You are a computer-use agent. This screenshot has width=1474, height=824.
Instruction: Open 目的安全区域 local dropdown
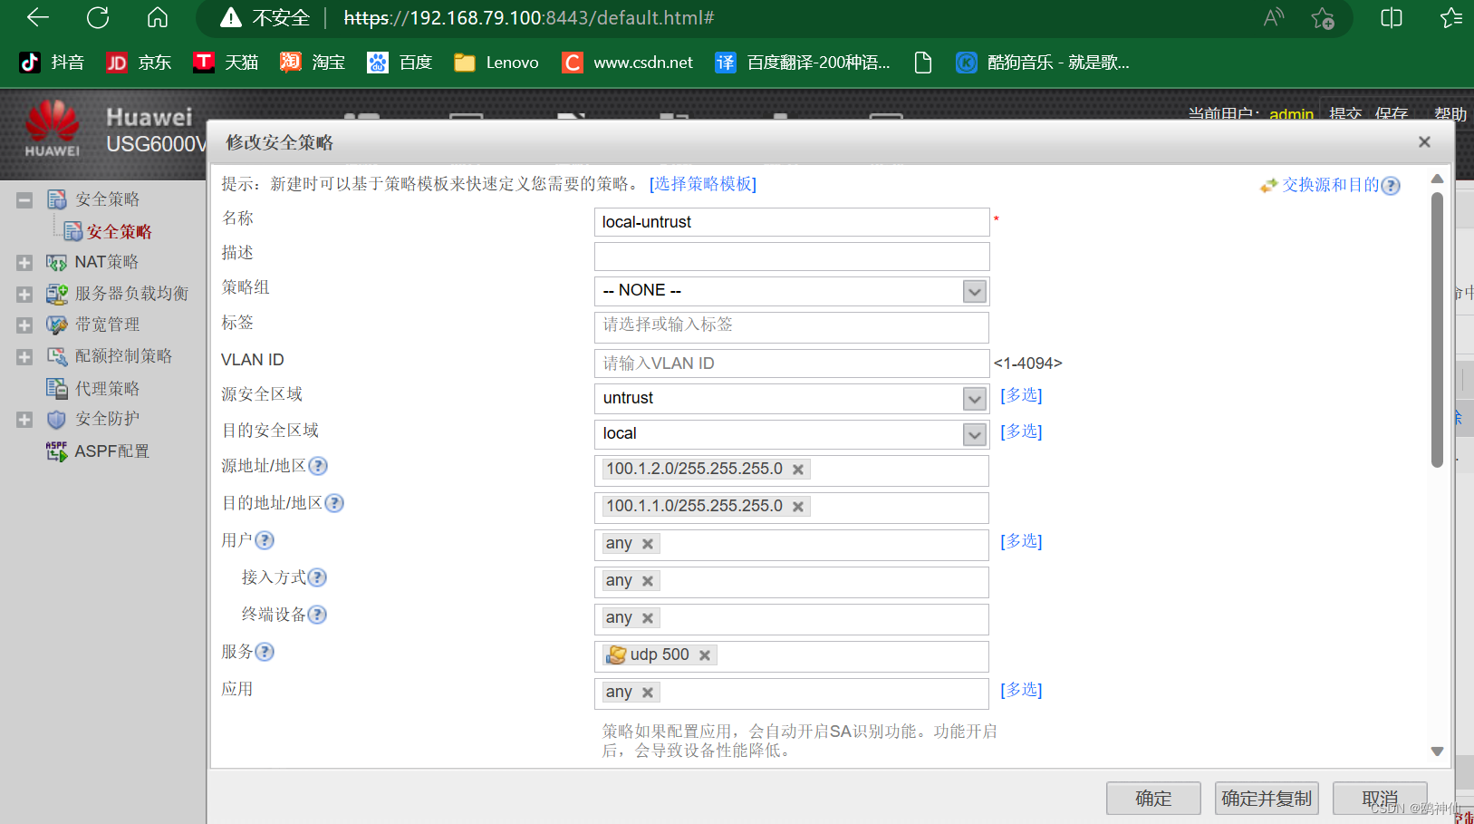975,435
